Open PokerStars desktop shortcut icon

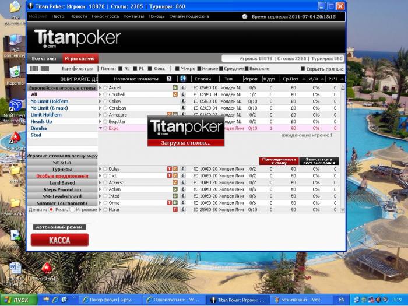(x=15, y=138)
